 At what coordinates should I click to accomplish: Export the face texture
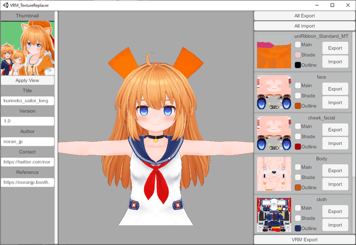(x=335, y=89)
